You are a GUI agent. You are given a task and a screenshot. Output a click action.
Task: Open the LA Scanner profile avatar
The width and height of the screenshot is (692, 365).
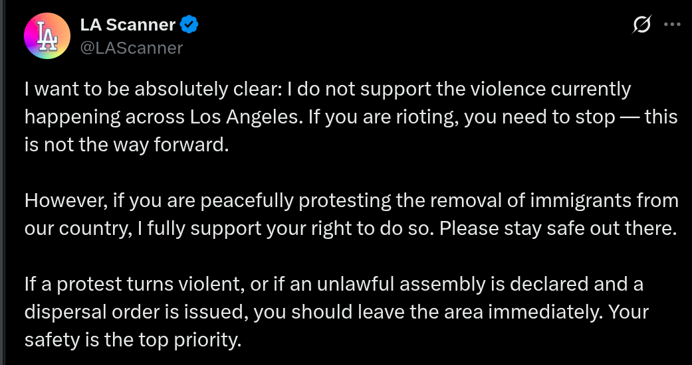tap(47, 36)
